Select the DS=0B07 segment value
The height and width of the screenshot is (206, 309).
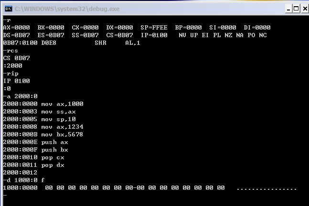17,35
